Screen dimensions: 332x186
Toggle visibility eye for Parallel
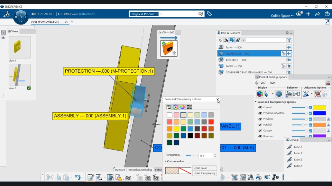pos(260,125)
